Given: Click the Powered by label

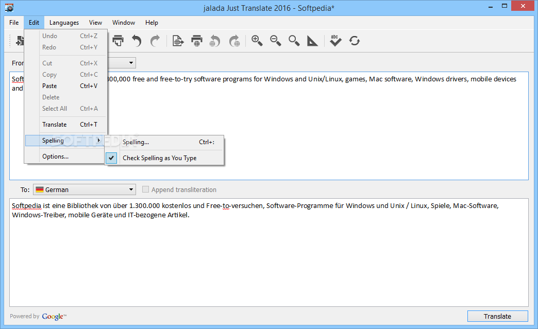Looking at the screenshot, I should (x=24, y=316).
